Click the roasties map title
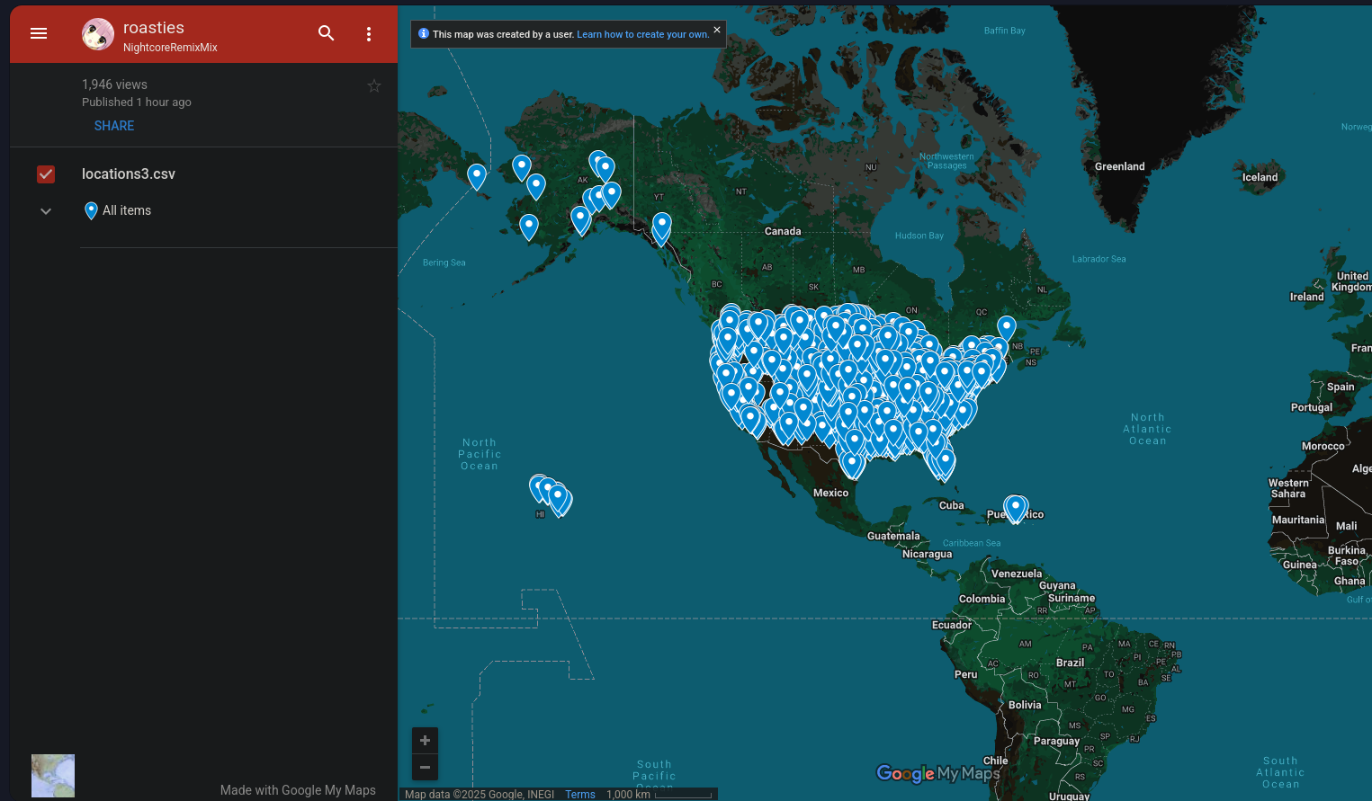 (154, 28)
